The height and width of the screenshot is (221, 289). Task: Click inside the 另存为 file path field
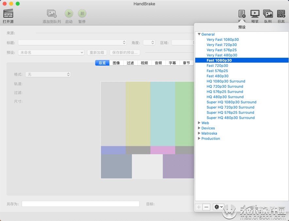80,204
